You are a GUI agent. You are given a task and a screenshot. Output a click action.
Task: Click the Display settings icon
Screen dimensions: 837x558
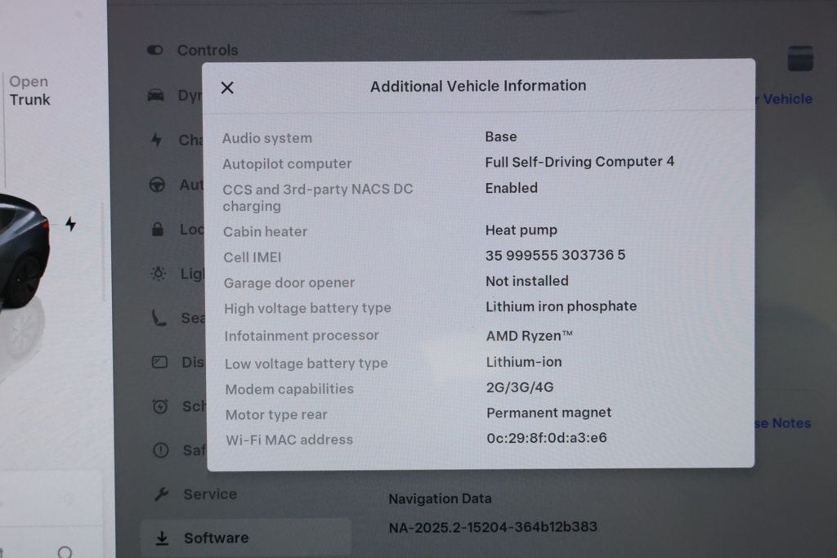click(158, 362)
